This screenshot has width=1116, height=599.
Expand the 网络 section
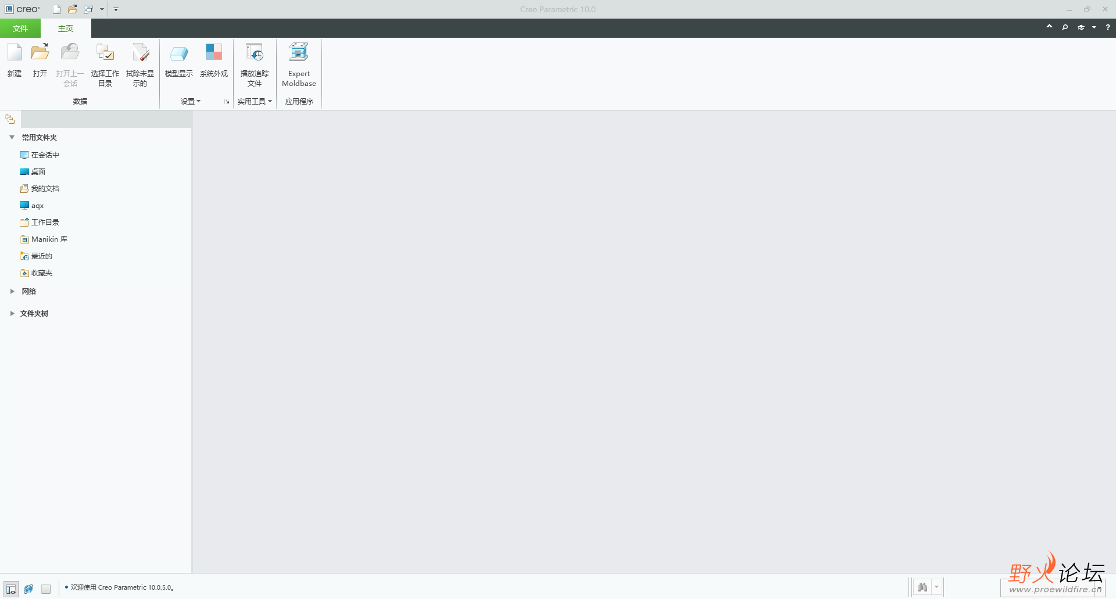12,292
